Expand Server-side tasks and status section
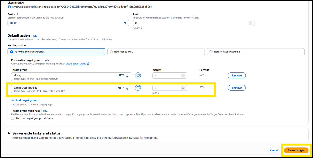313x158 pixels. [9, 133]
